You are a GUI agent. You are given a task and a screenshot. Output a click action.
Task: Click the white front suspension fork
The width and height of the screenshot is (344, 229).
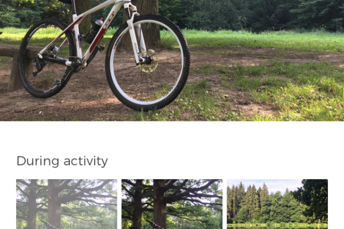coord(135,33)
